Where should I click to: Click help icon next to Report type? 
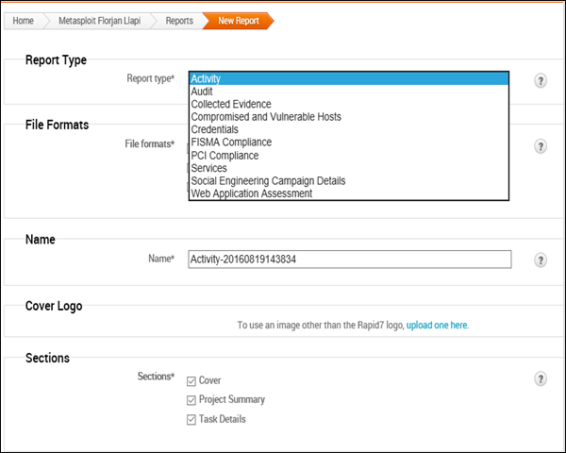pyautogui.click(x=541, y=81)
